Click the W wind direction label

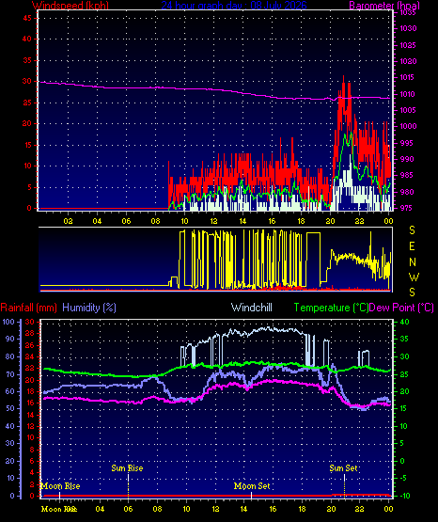pyautogui.click(x=414, y=277)
